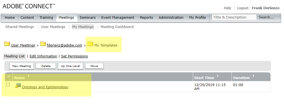Viewport: 284px width, 104px height.
Task: Toggle the select-all checkmark in table header
Action: [8, 77]
